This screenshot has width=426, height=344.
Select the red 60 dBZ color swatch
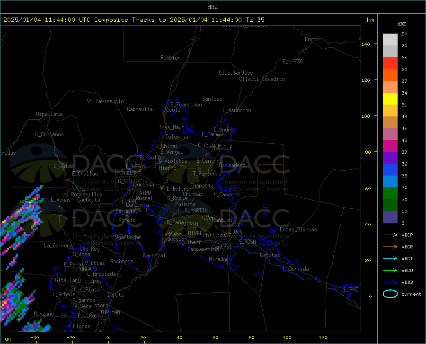390,63
